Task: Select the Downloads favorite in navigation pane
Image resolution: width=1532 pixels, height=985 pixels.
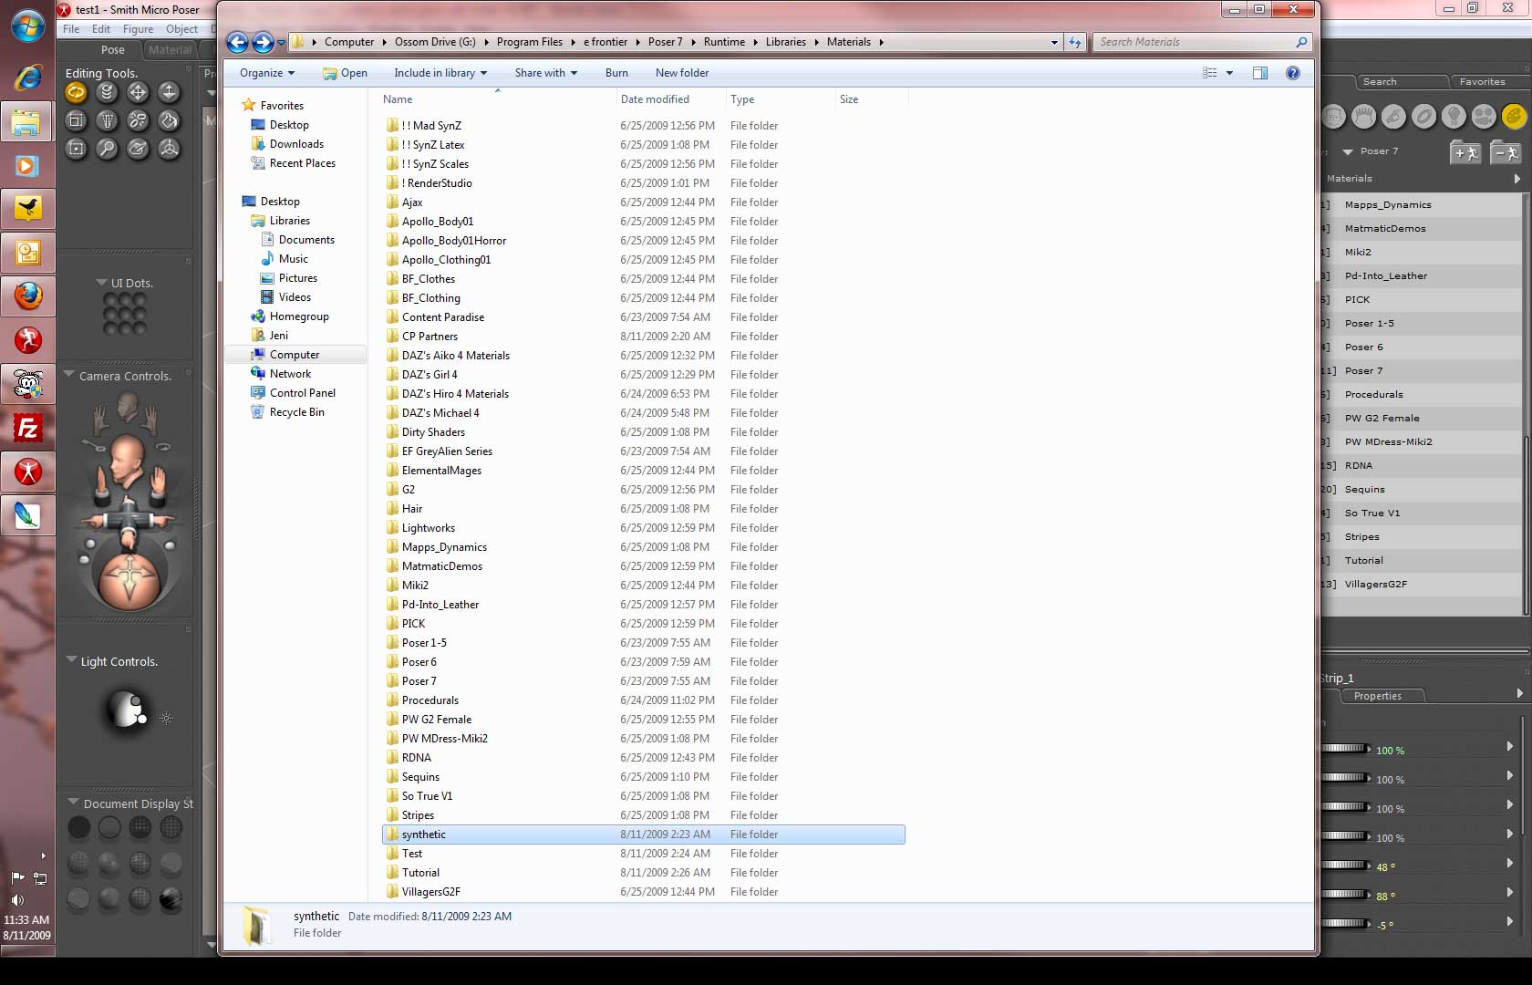Action: [x=296, y=144]
